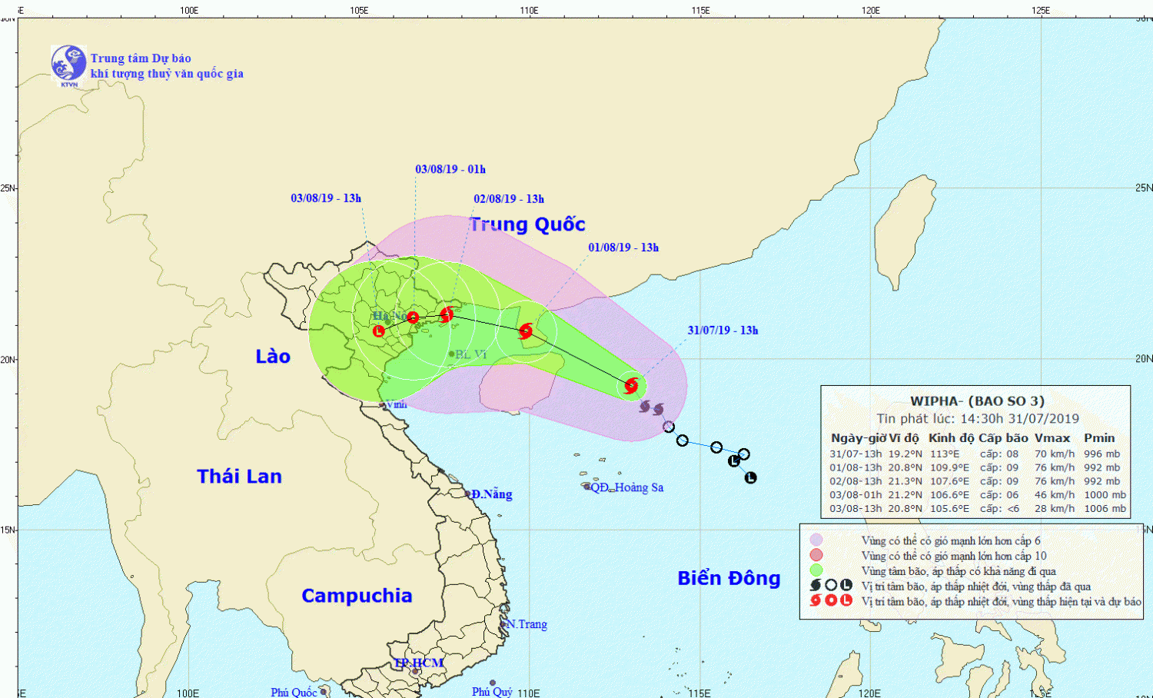Click the 03/08-01h row date cell in table

(x=856, y=495)
